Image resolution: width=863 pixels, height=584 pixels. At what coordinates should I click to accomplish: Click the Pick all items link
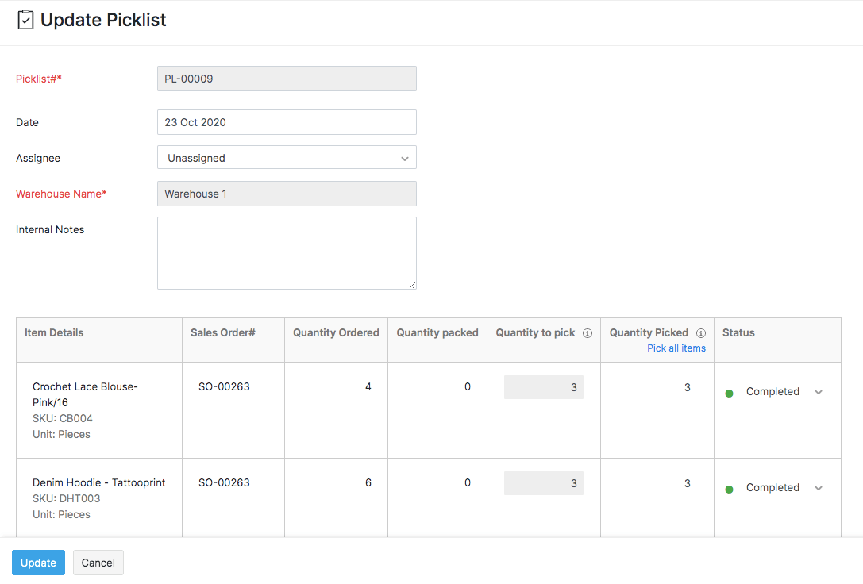pyautogui.click(x=676, y=348)
